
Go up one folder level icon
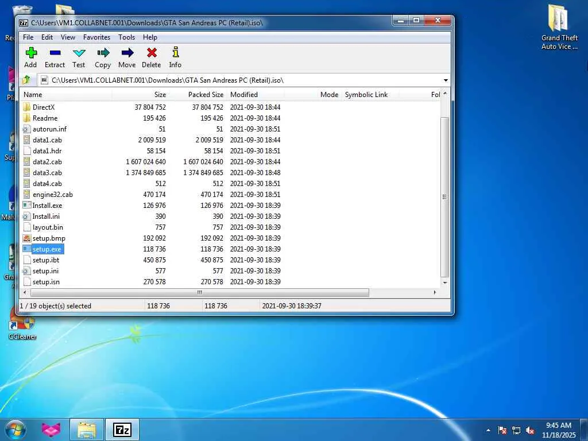pyautogui.click(x=26, y=80)
